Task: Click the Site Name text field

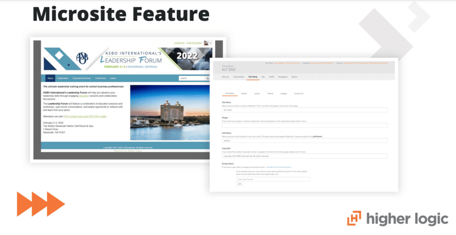Action: pyautogui.click(x=305, y=110)
